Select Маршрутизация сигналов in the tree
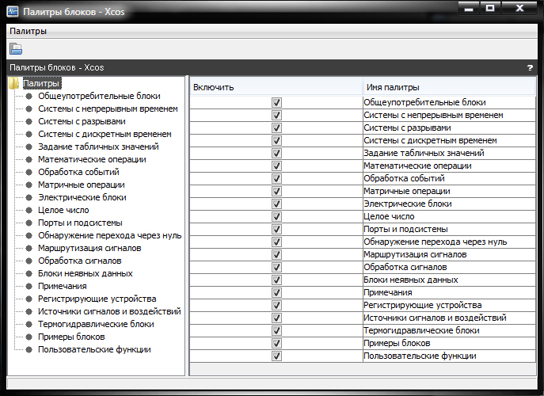Screen dimensions: 544x396 pos(89,248)
